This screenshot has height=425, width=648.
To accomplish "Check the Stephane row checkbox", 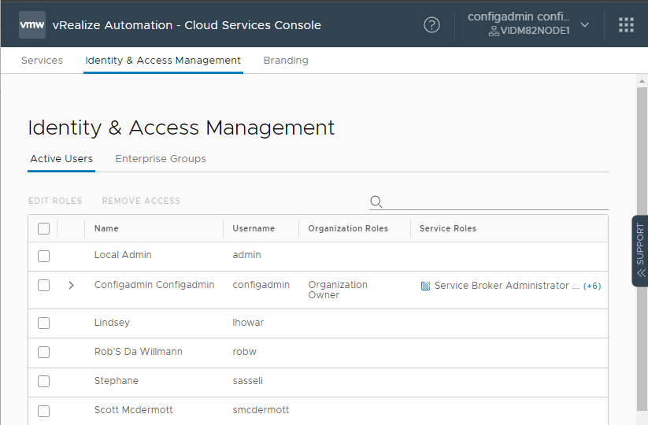I will pyautogui.click(x=43, y=381).
